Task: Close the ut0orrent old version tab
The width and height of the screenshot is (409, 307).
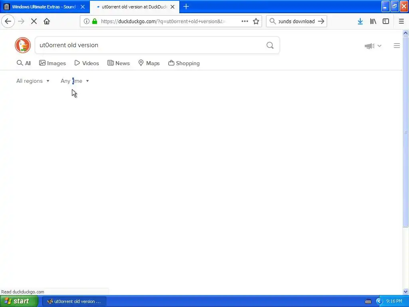Action: coord(173,7)
